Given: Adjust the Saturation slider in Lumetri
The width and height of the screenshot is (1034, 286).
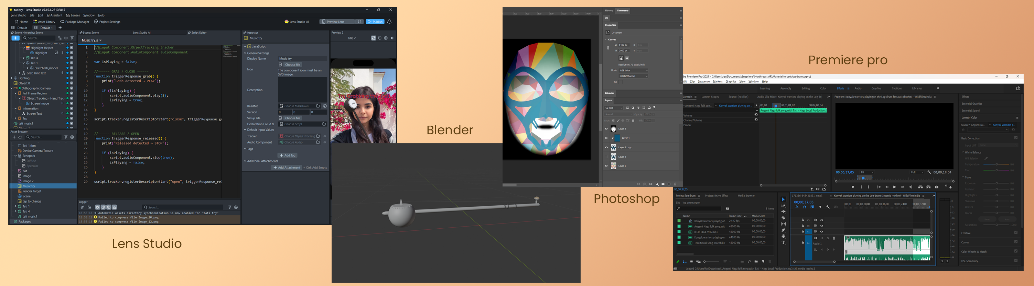Looking at the screenshot, I should coord(996,225).
